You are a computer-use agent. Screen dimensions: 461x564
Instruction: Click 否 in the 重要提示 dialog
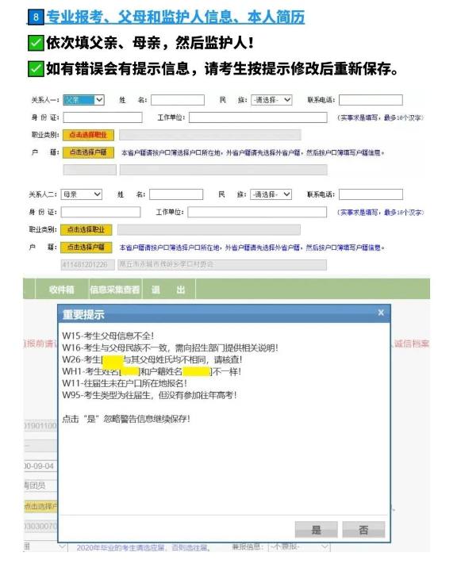click(x=363, y=530)
